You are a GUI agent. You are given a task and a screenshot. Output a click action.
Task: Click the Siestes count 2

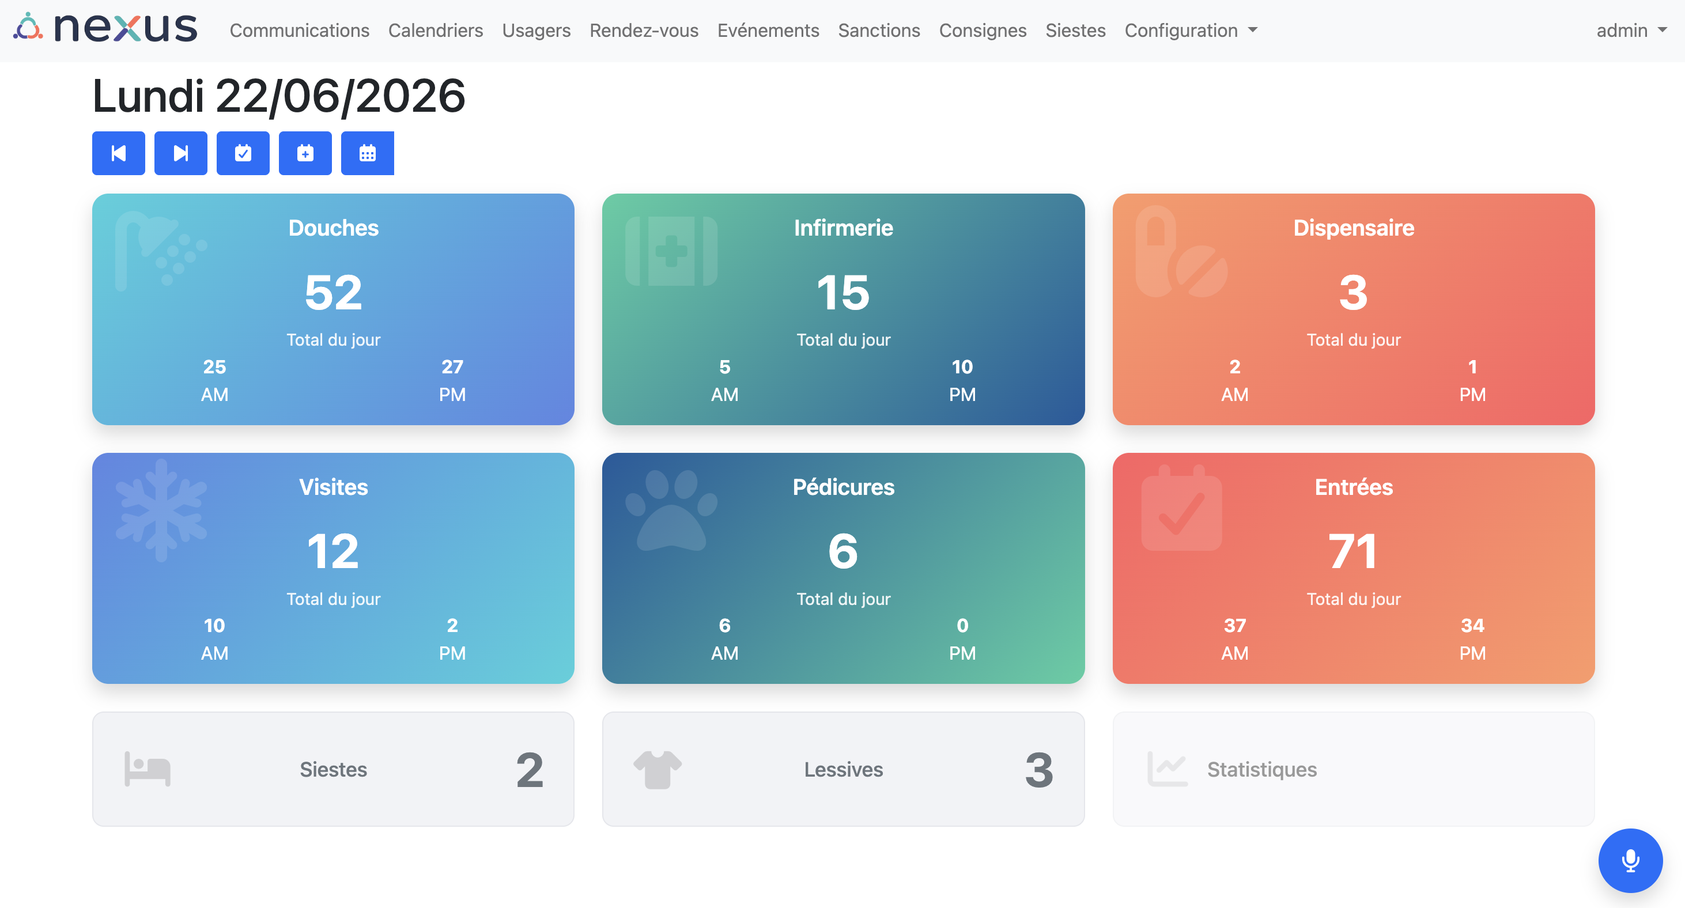(530, 769)
